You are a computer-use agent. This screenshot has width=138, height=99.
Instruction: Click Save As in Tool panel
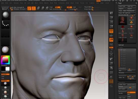click(x=131, y=6)
